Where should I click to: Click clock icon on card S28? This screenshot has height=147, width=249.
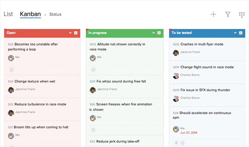click(182, 143)
